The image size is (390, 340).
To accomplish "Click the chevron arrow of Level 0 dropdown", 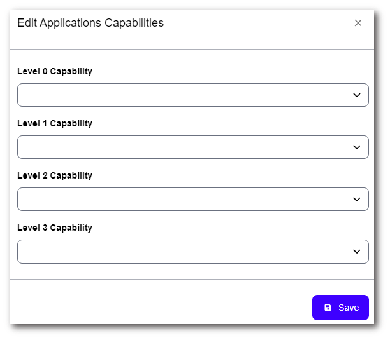I will (x=357, y=95).
